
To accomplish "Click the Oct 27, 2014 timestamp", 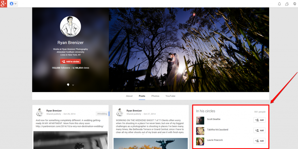I will click(150, 114).
